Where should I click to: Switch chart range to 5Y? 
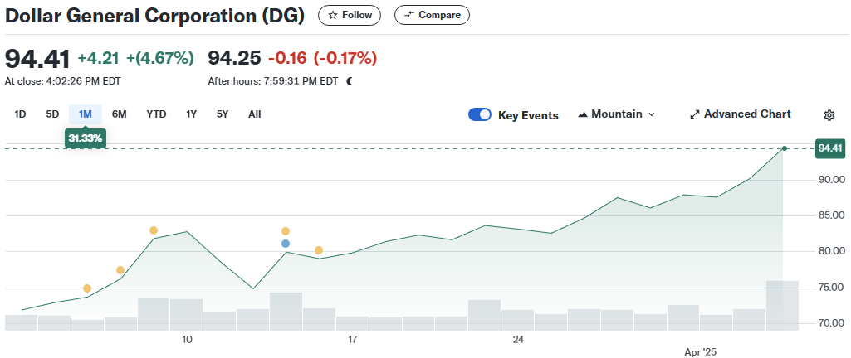coord(223,114)
